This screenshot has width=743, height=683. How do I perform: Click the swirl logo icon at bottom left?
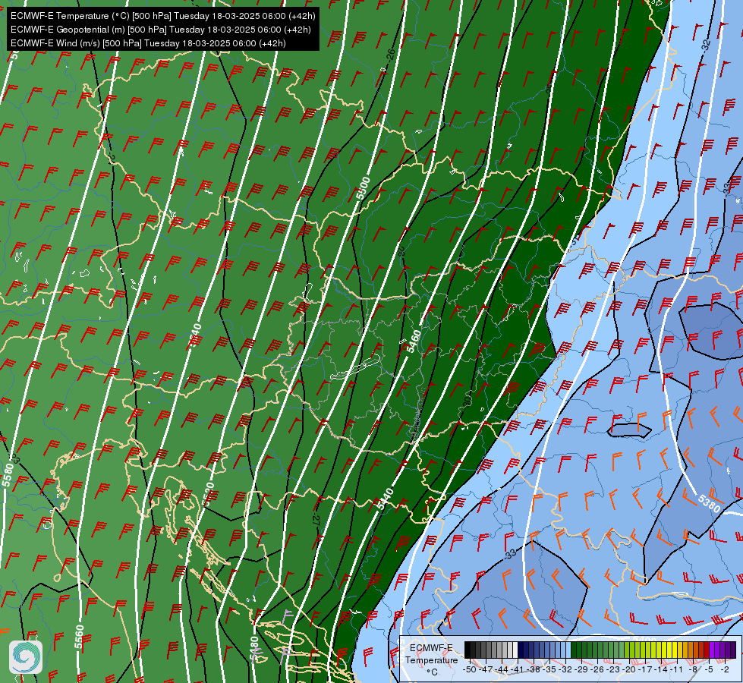tap(26, 657)
